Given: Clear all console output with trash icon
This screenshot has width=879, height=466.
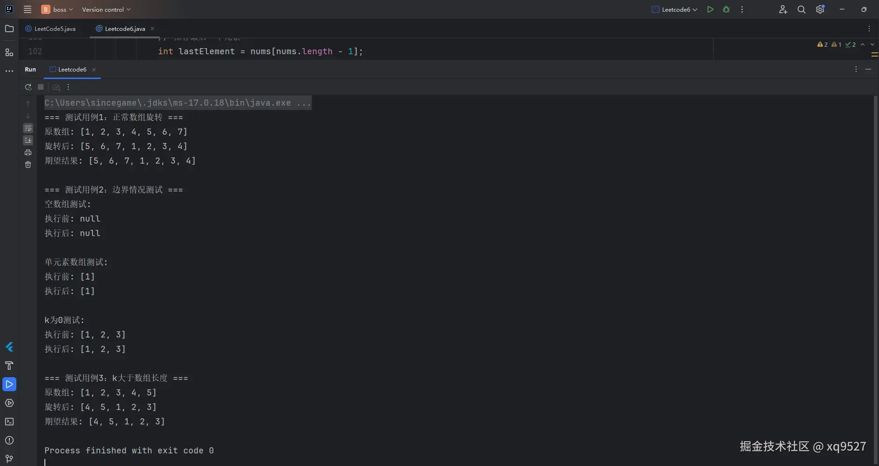Looking at the screenshot, I should (x=28, y=165).
